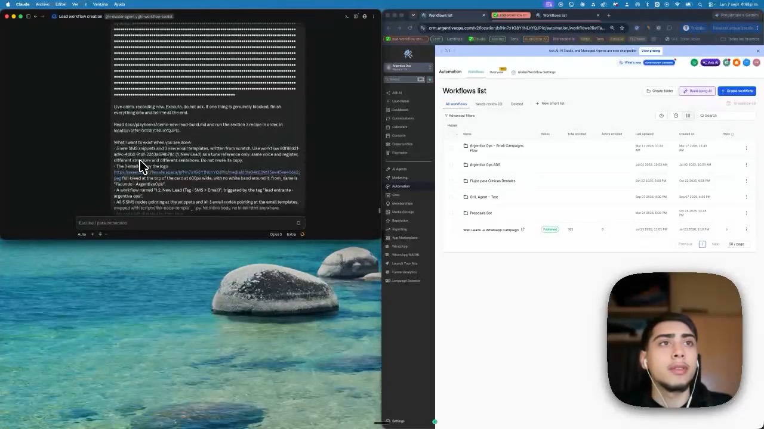Expand the Argentiva Ops account switcher

tap(408, 67)
